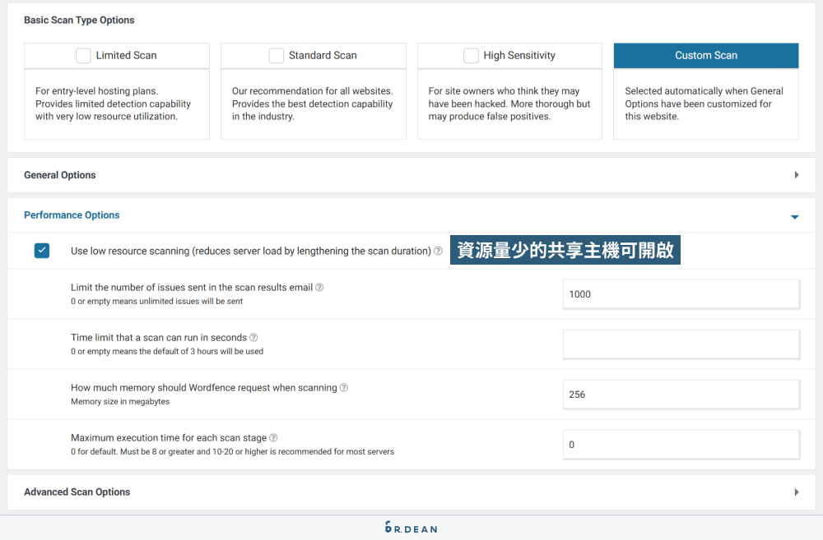
Task: Open the help tooltip for scan time limit
Action: pyautogui.click(x=253, y=337)
